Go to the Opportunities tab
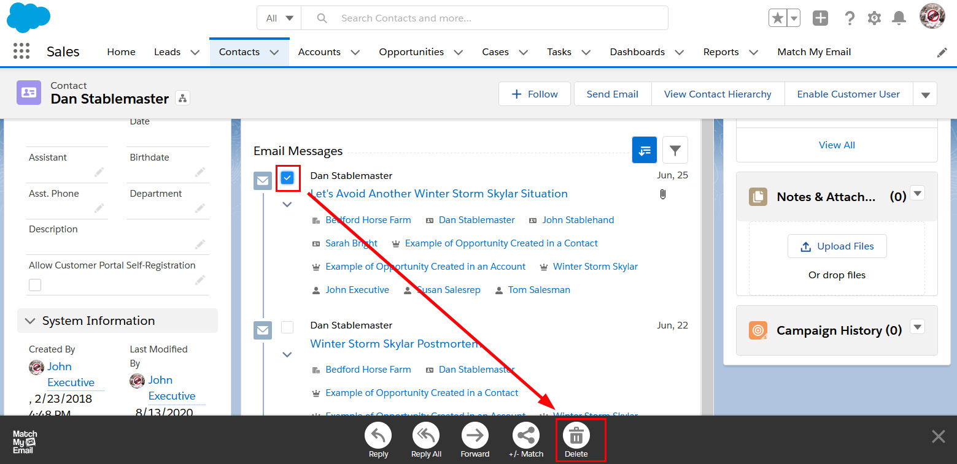This screenshot has height=464, width=957. point(411,52)
